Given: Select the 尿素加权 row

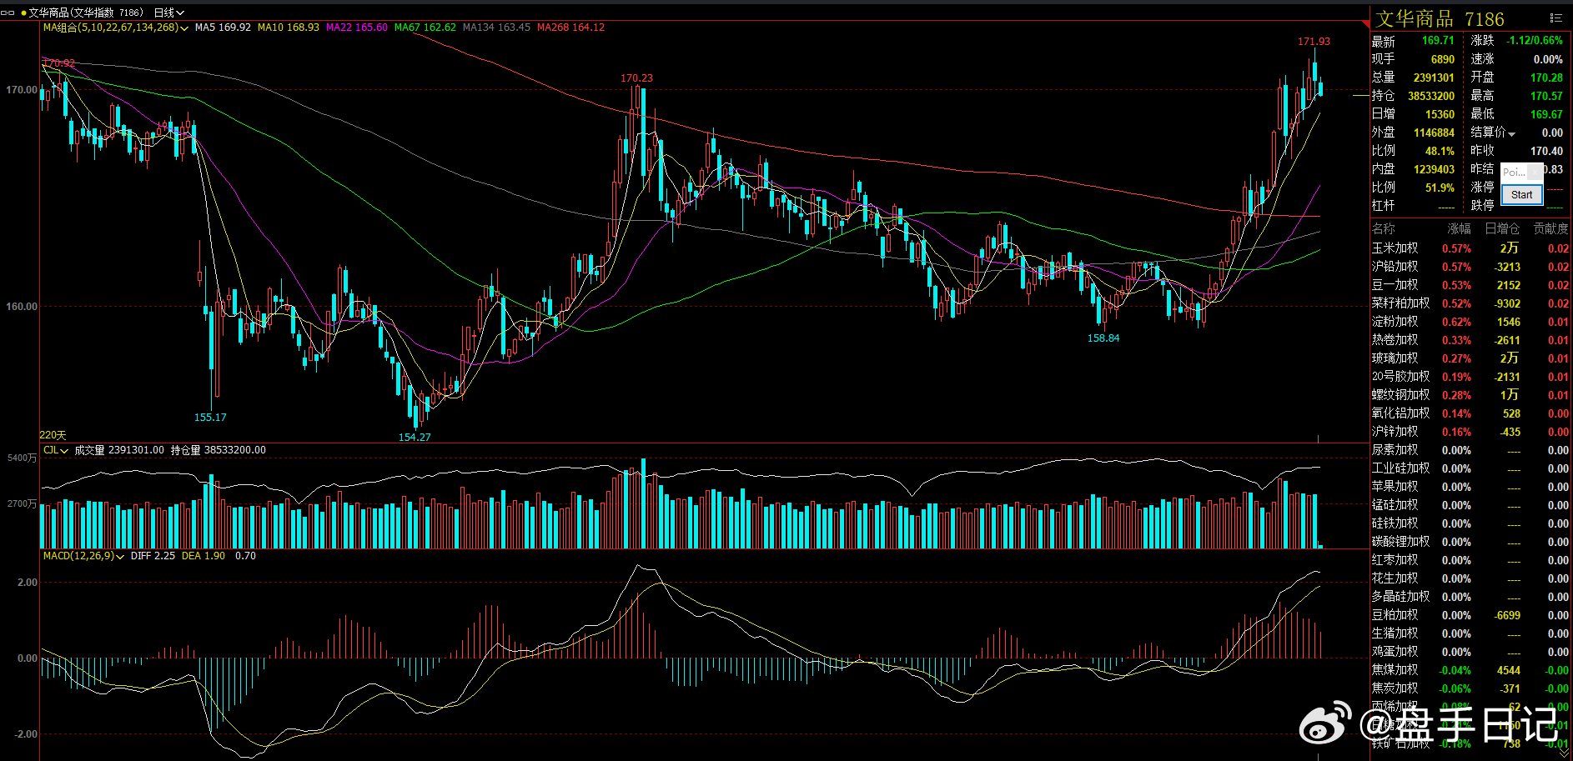Looking at the screenshot, I should [x=1471, y=450].
